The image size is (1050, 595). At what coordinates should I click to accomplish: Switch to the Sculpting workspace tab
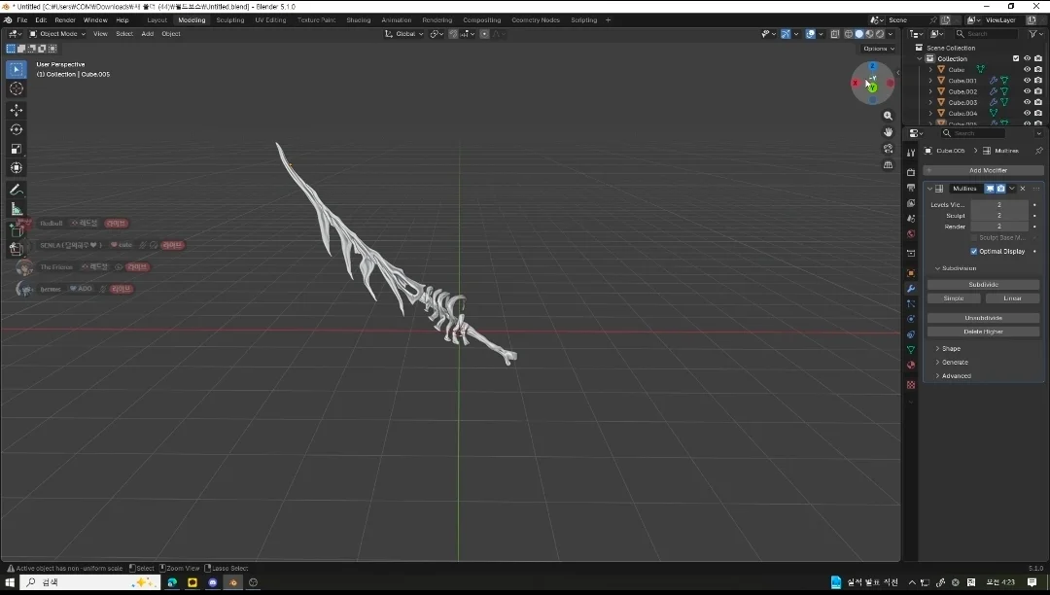click(x=230, y=19)
